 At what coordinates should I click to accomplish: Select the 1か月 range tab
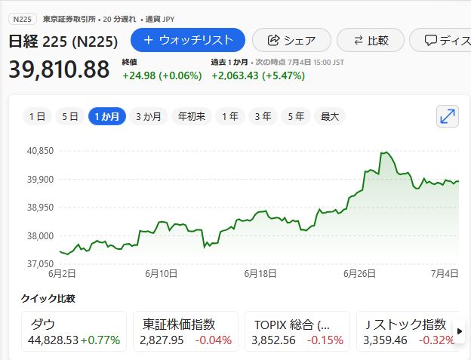[106, 116]
